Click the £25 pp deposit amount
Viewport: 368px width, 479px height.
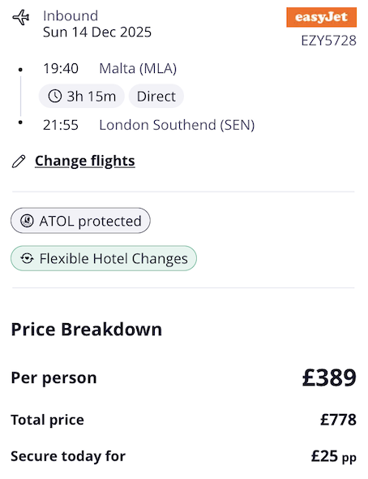click(x=333, y=456)
